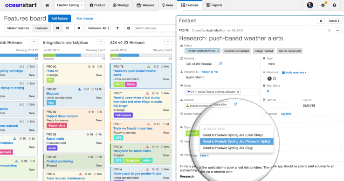Open the Features tab
Image resolution: width=344 pixels, height=181 pixels.
(190, 5)
